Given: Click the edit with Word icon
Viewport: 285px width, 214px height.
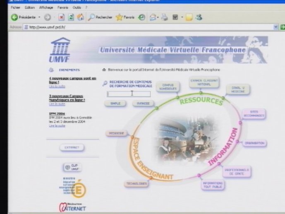Looking at the screenshot, I should point(175,17).
